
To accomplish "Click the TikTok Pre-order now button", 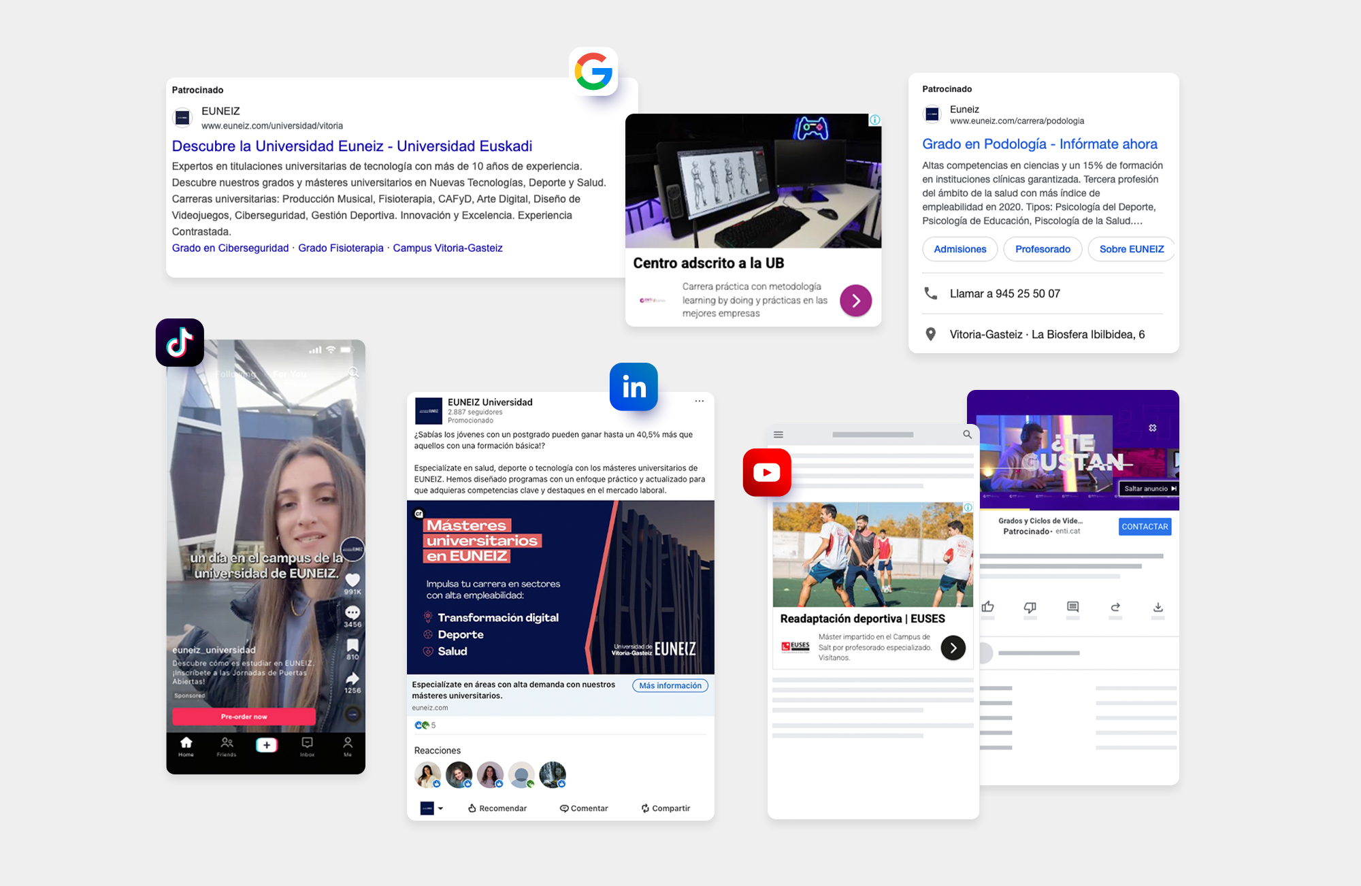I will [x=244, y=717].
